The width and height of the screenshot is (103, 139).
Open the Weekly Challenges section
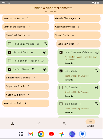77,18
